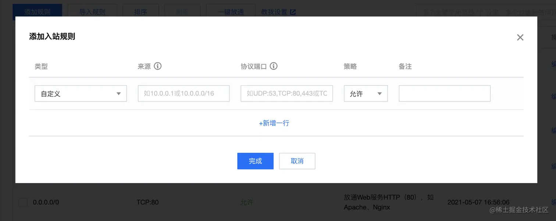Viewport: 556px width, 221px height.
Task: Click the TCP:80 port cell
Action: tap(147, 202)
